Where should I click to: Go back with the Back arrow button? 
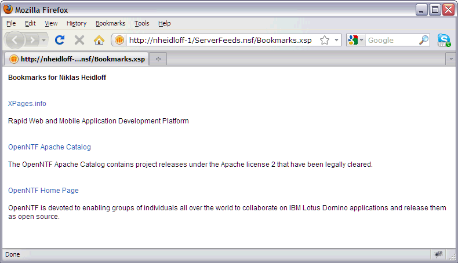tap(14, 40)
